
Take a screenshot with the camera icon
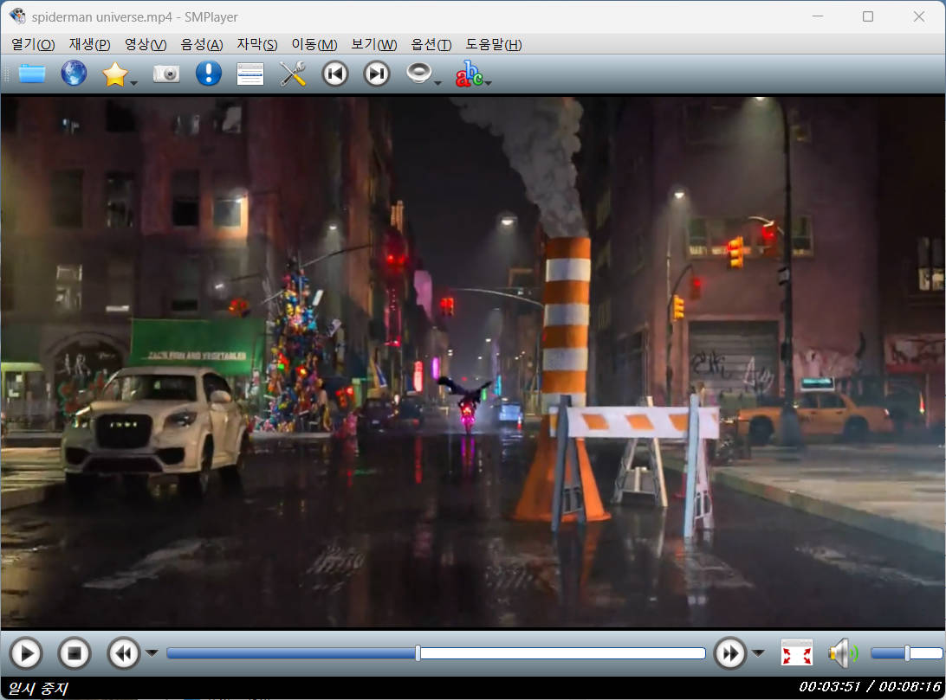click(166, 74)
